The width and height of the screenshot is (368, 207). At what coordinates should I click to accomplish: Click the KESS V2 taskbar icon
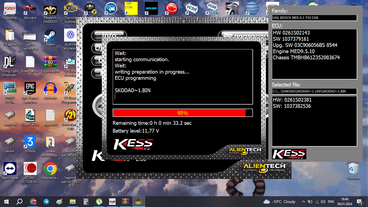138,201
